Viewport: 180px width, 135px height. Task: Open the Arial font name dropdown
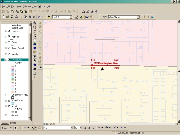tap(72, 128)
